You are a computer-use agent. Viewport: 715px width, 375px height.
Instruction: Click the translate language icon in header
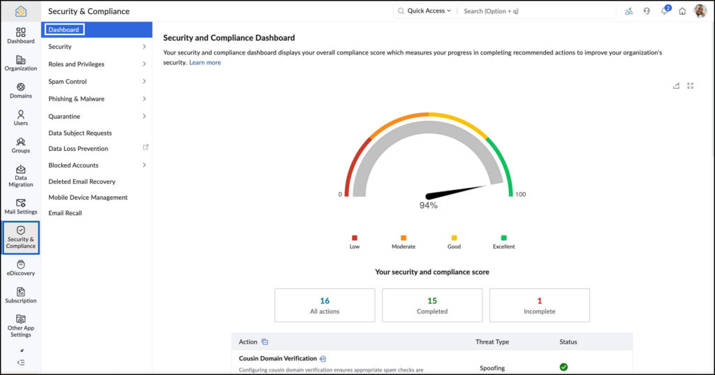(x=629, y=11)
